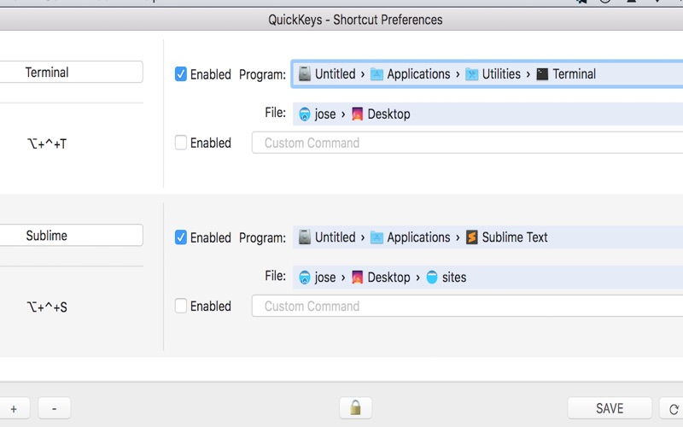
Task: Click Desktop in the Terminal file path
Action: coord(388,114)
